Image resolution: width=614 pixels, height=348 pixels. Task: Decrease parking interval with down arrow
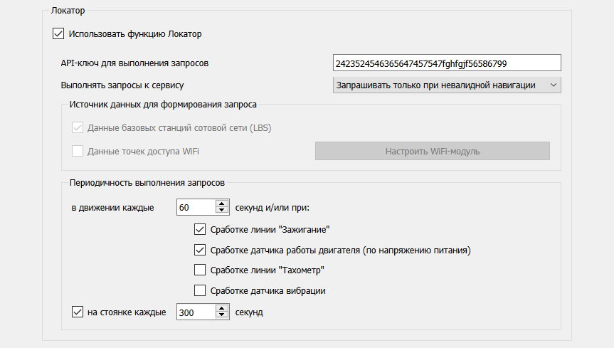(x=221, y=316)
